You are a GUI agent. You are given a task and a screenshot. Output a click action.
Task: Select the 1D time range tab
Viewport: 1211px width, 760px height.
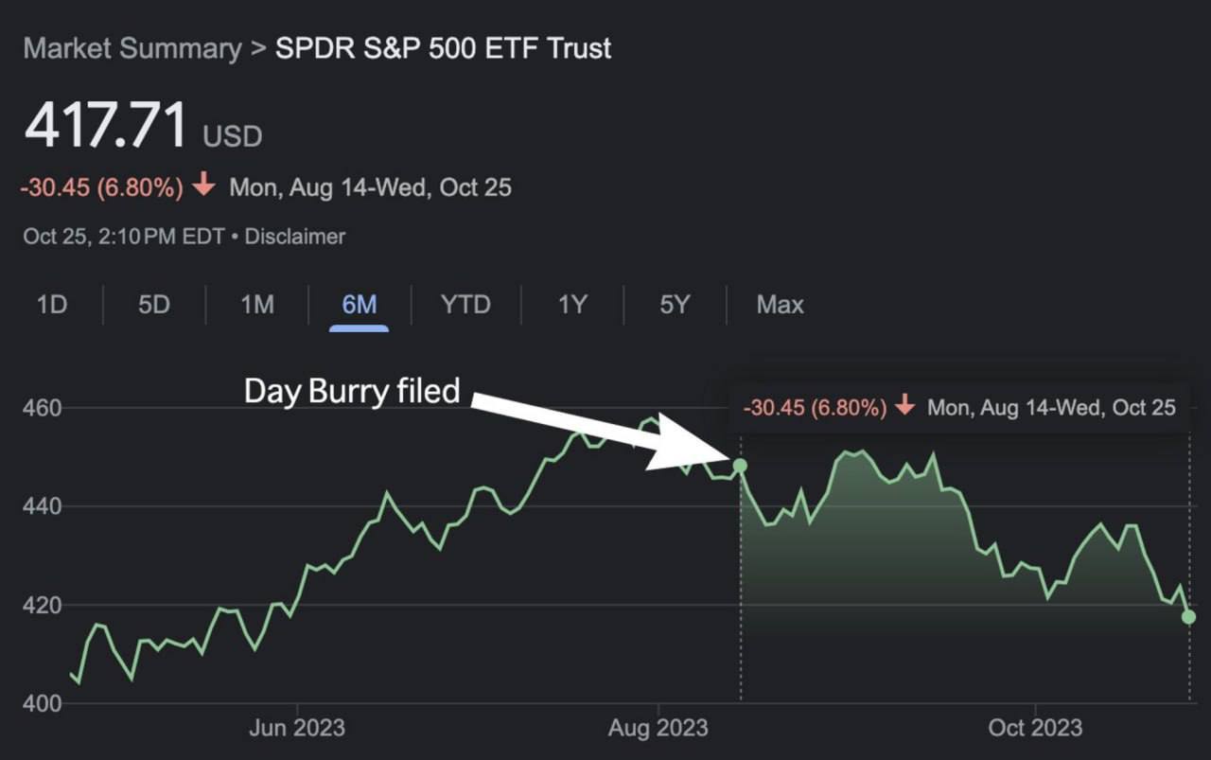pos(52,305)
